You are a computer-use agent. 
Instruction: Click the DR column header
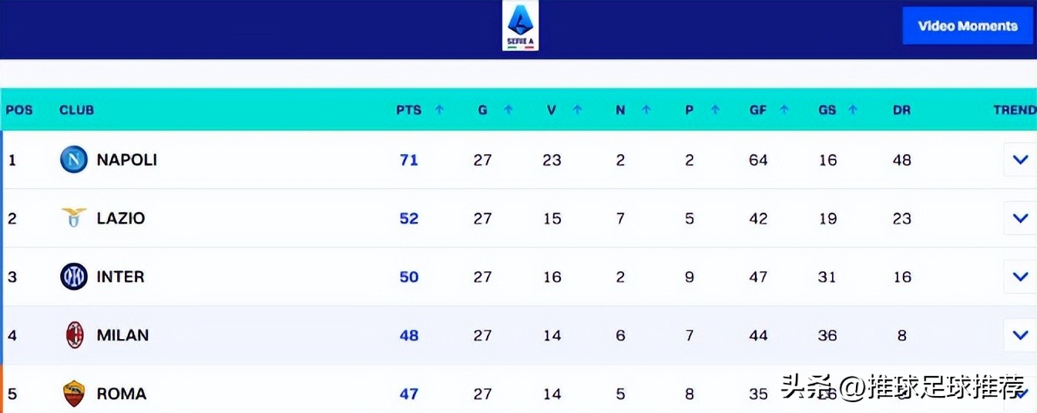(901, 109)
